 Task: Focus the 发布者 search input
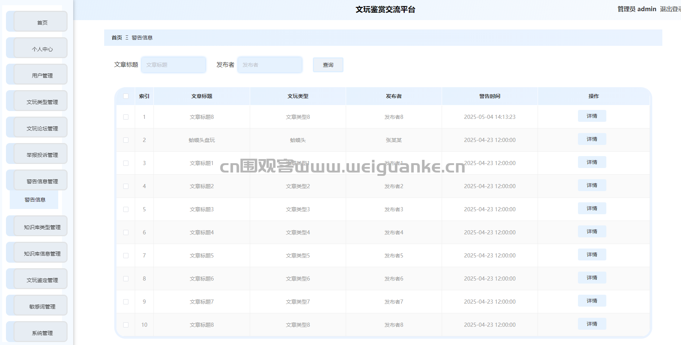coord(270,65)
